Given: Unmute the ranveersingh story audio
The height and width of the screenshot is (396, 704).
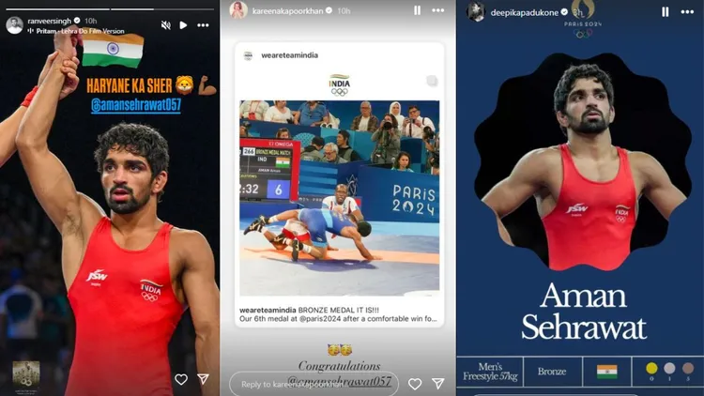Looking at the screenshot, I should (165, 25).
